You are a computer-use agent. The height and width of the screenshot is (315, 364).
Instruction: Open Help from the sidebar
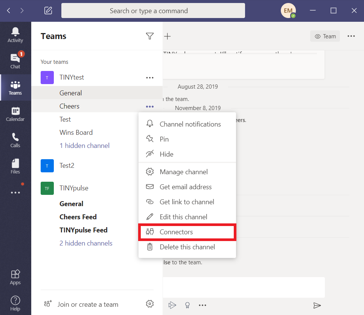[x=15, y=303]
